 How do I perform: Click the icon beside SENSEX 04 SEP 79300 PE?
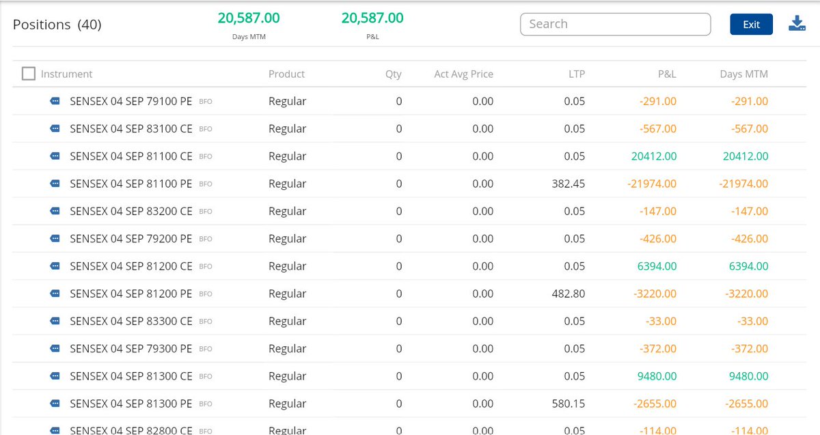pos(55,349)
